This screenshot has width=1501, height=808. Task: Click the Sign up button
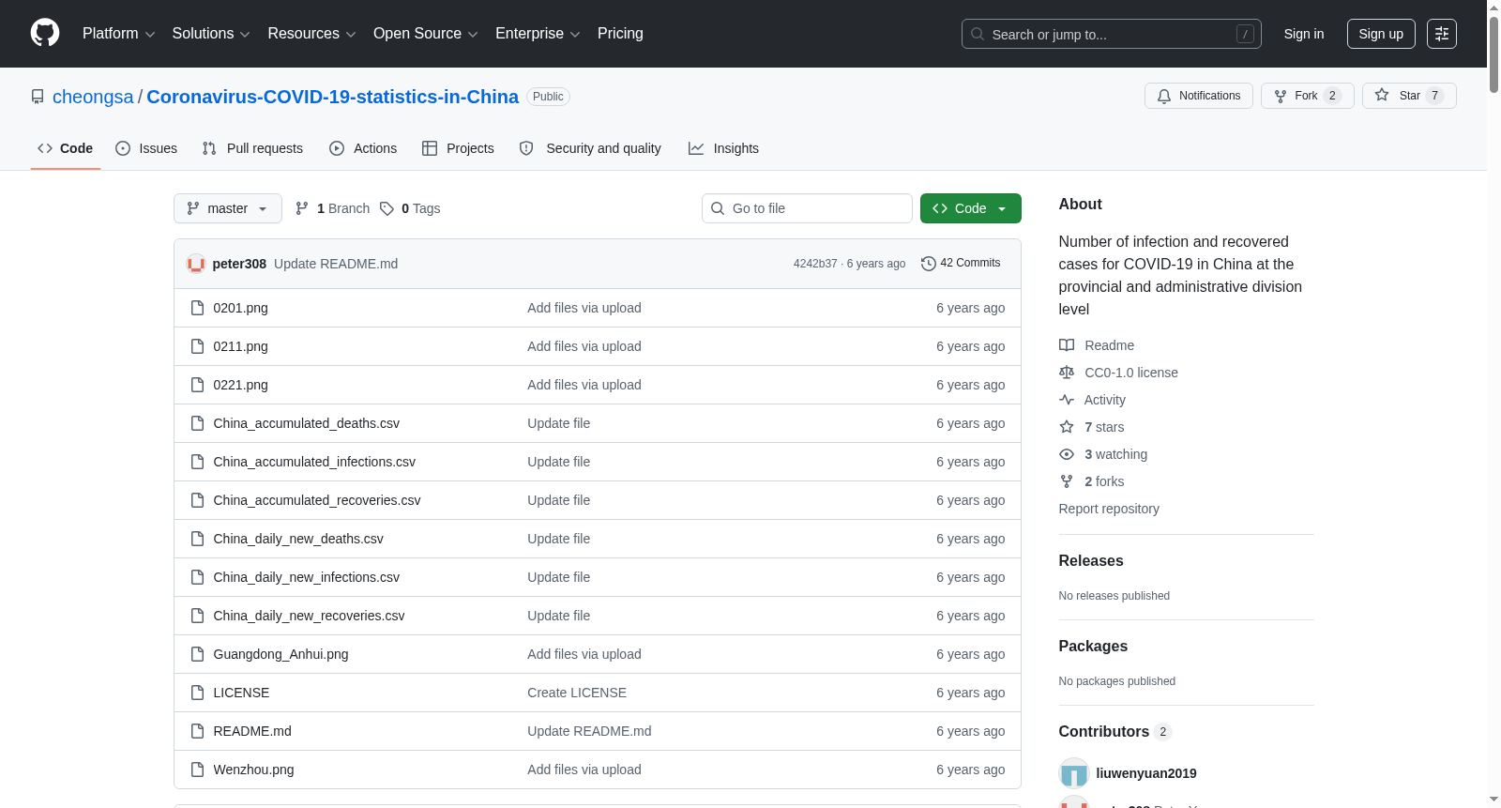[1381, 34]
